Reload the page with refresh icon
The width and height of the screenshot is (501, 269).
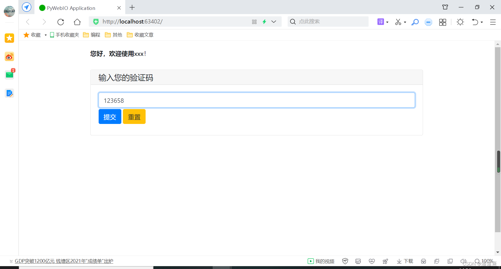coord(61,22)
